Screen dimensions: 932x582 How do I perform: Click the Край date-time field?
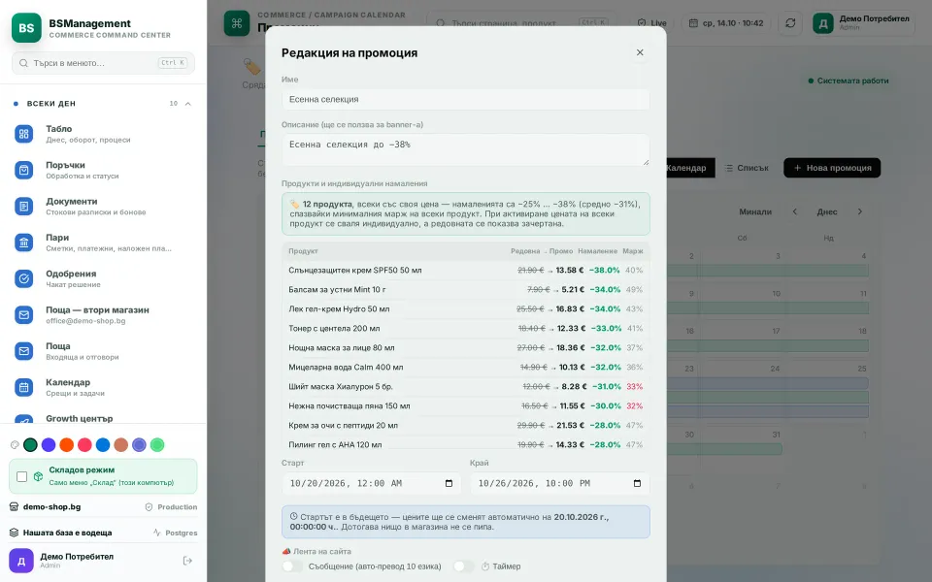pyautogui.click(x=560, y=483)
